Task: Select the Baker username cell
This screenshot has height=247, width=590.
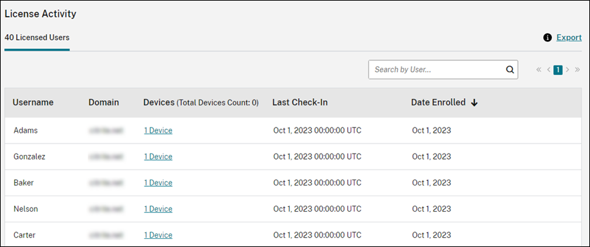Action: (x=23, y=183)
